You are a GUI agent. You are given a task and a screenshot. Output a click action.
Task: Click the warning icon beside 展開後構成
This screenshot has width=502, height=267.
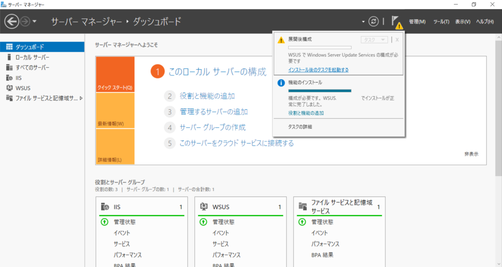[x=282, y=40]
